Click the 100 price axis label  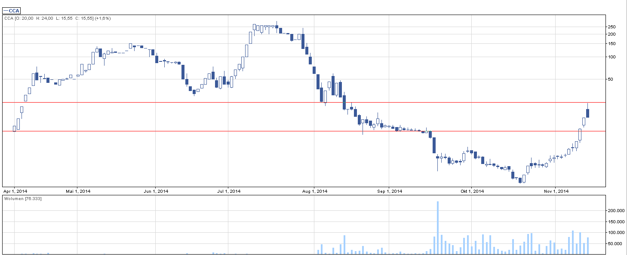coord(612,57)
